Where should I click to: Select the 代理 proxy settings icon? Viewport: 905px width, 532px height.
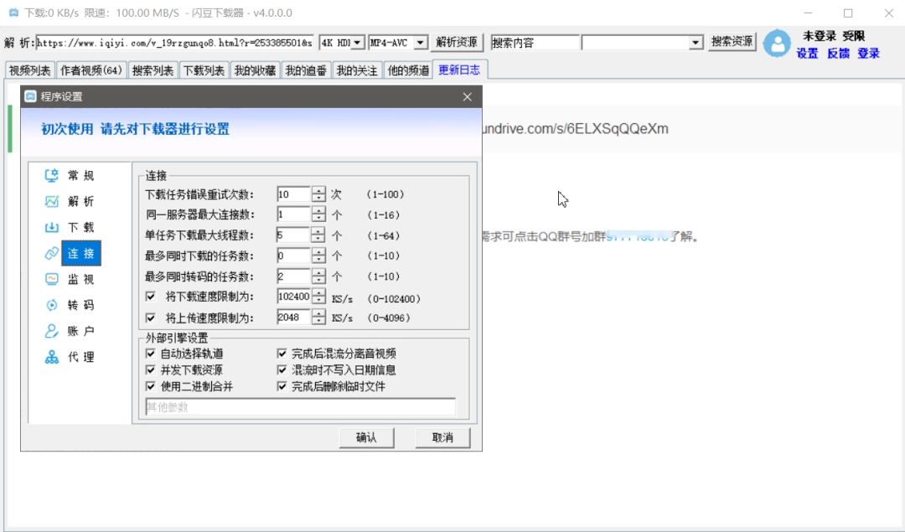(x=51, y=357)
